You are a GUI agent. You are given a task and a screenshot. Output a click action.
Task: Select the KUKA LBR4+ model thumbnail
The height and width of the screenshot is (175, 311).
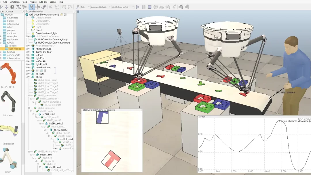point(9,74)
